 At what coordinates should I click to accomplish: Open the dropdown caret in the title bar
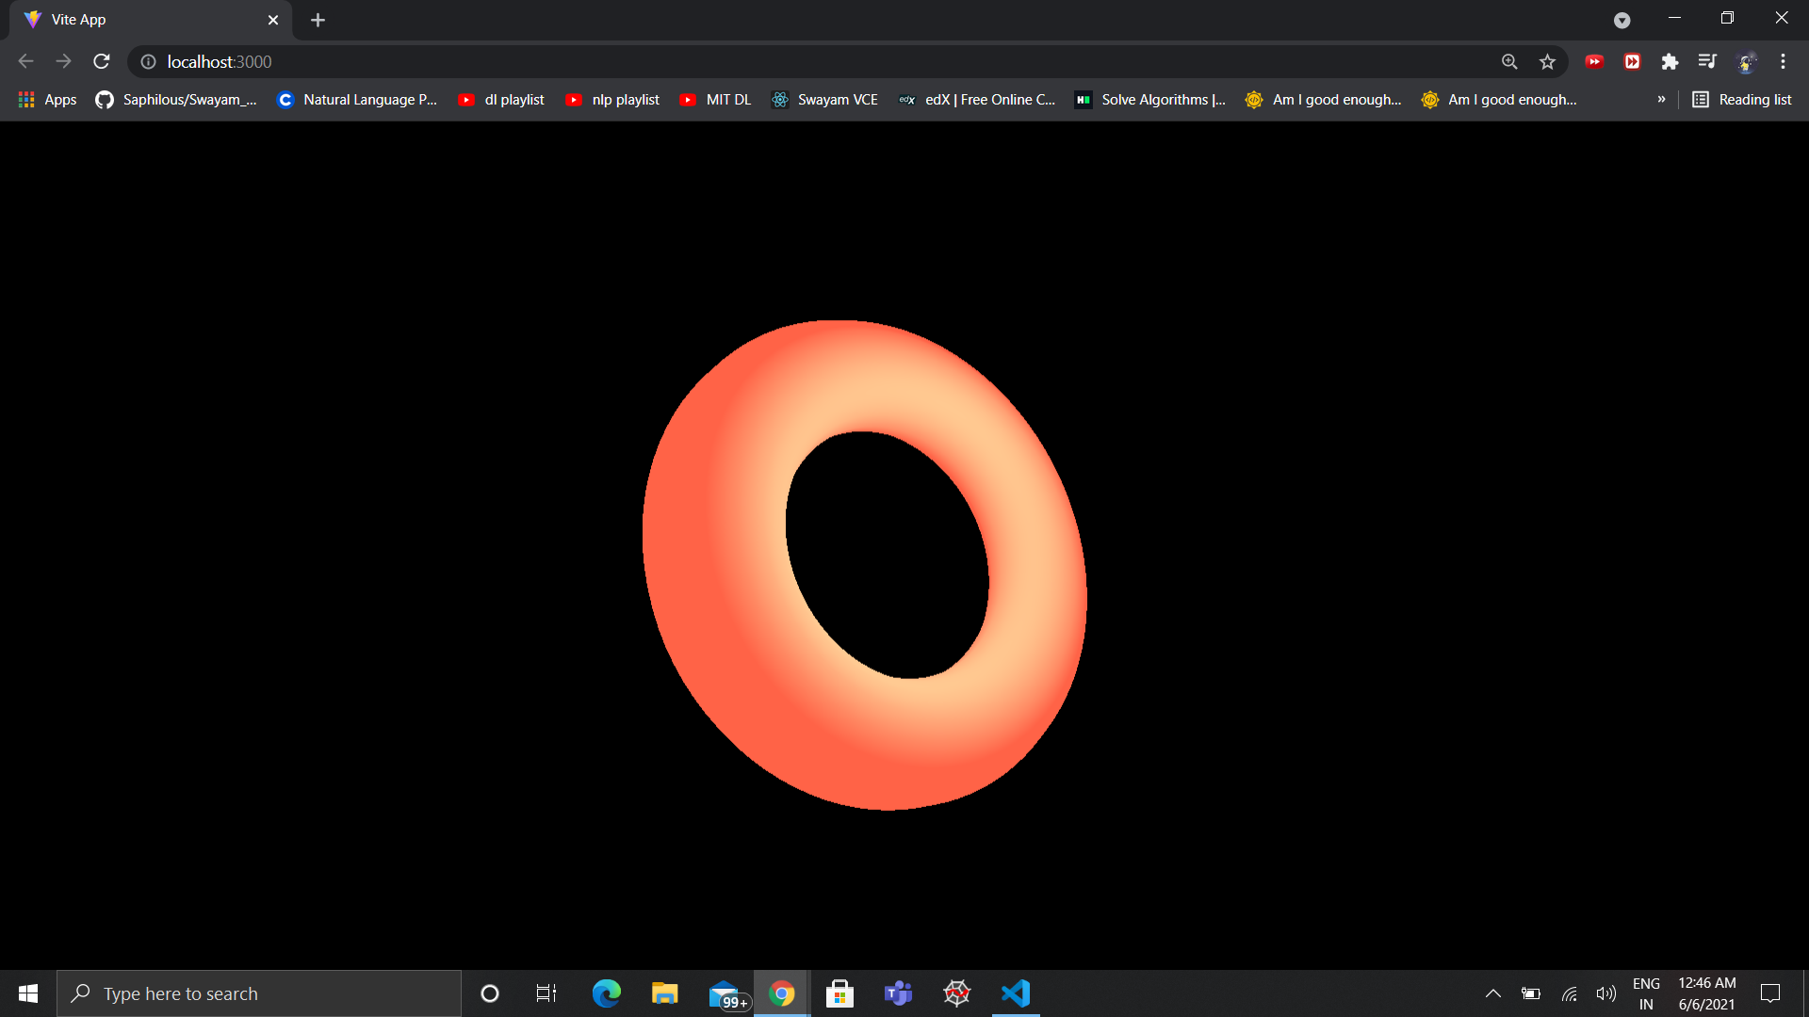(1622, 20)
